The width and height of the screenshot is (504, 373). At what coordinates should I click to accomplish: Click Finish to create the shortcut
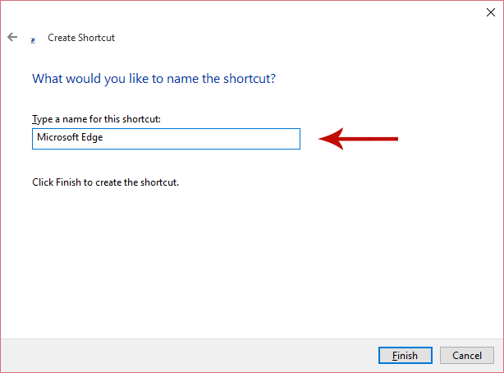[405, 355]
